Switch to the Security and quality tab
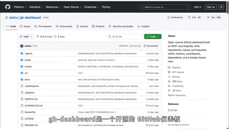Viewport: 229px width, 129px height. [121, 26]
